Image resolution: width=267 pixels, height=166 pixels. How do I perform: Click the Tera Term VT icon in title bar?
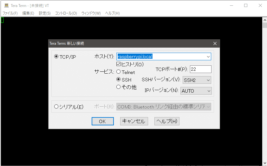pos(6,5)
